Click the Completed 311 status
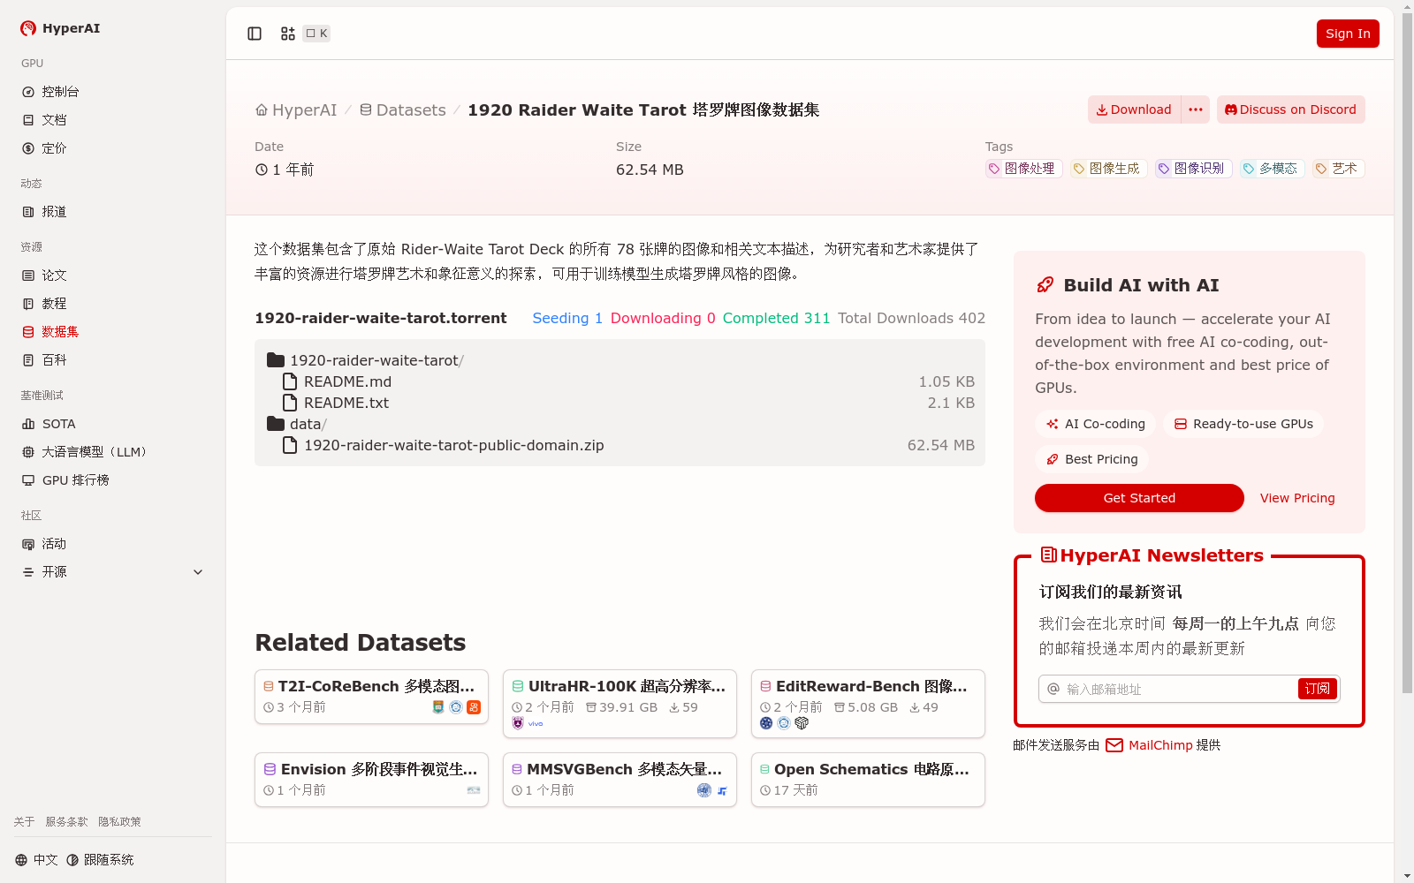The height and width of the screenshot is (883, 1414). tap(776, 318)
